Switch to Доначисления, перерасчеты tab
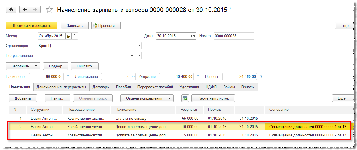The image size is (357, 150). pos(61,87)
